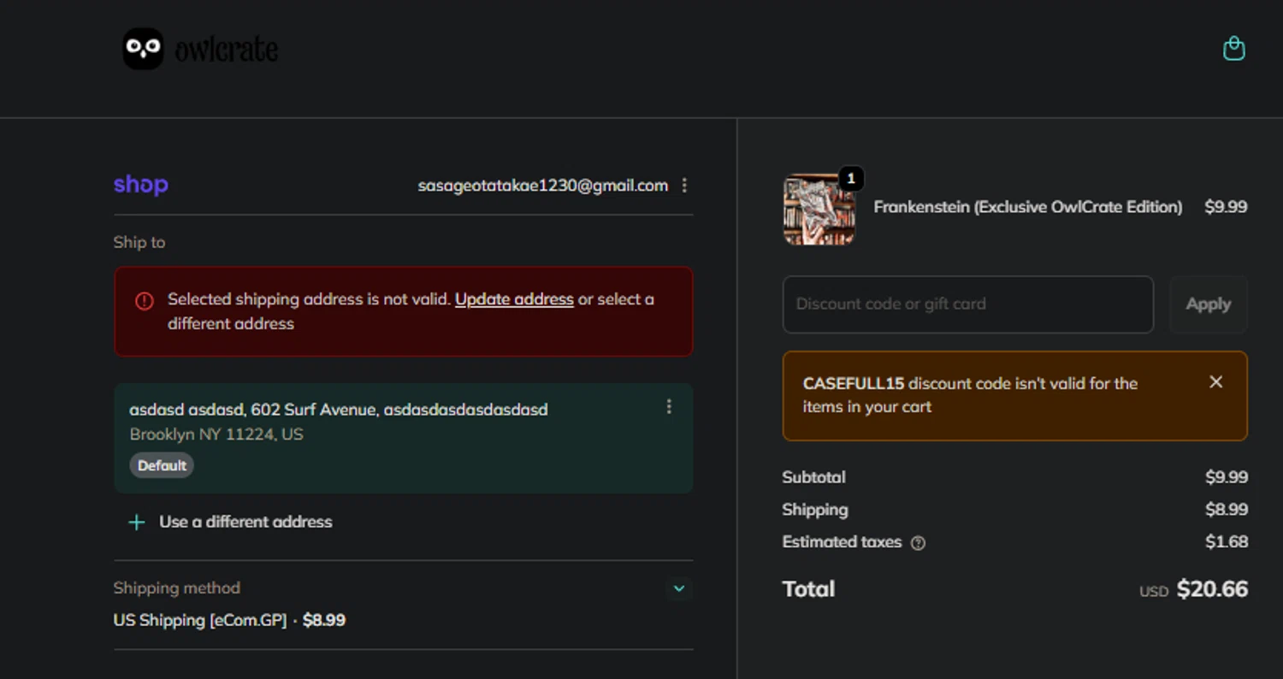Focus the Discount code or gift card field
1283x679 pixels.
(x=967, y=304)
